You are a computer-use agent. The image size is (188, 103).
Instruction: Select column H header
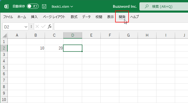147,35
